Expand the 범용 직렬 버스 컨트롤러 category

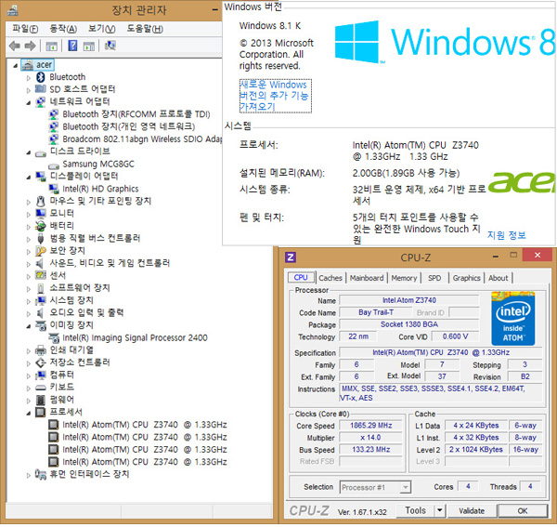pos(29,239)
